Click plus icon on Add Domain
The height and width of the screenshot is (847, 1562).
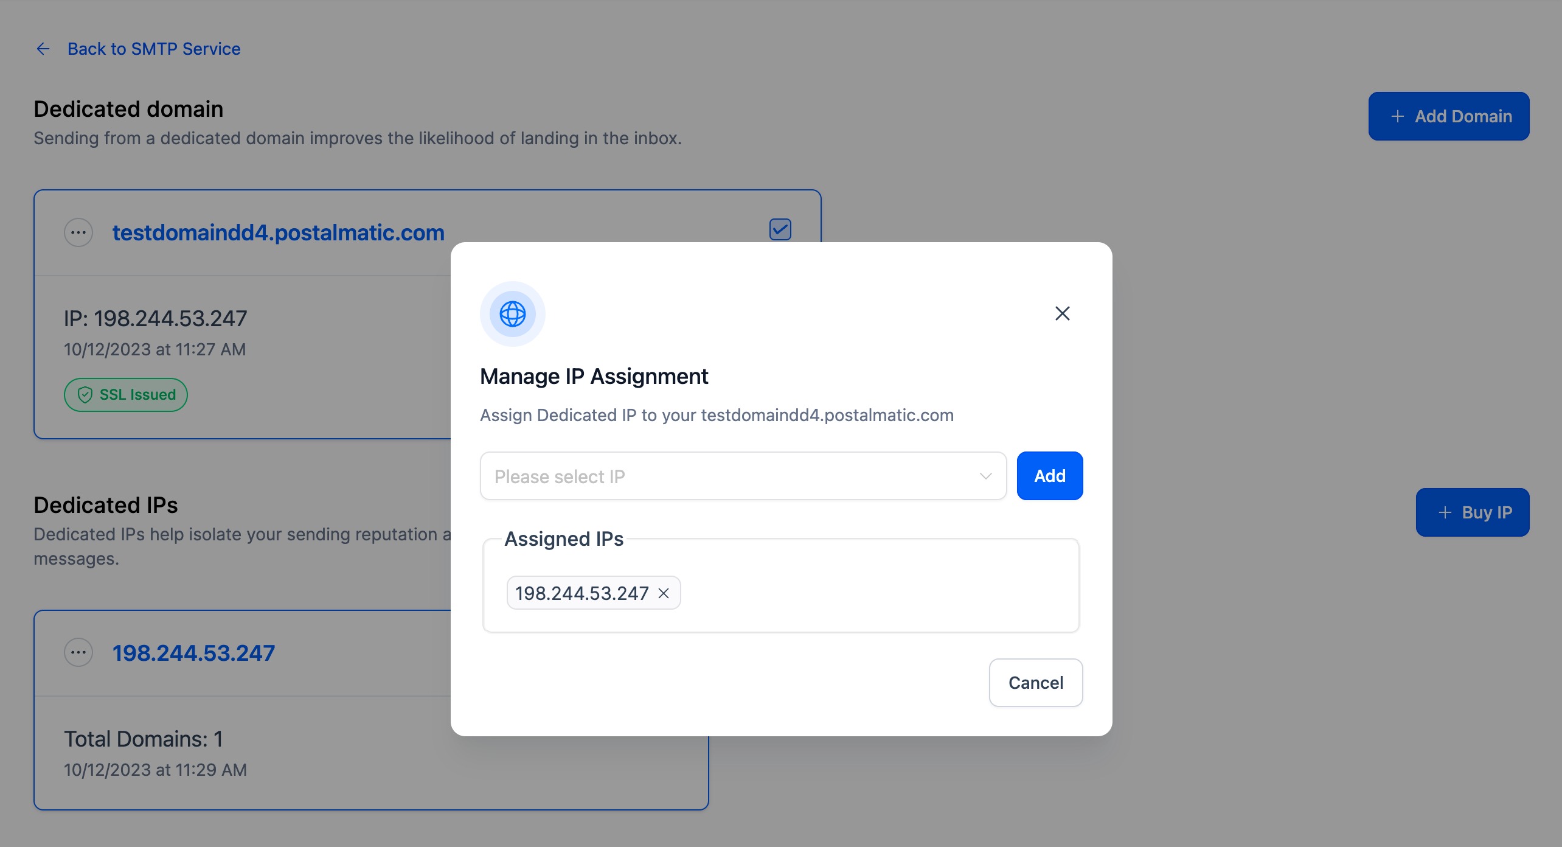[x=1398, y=116]
